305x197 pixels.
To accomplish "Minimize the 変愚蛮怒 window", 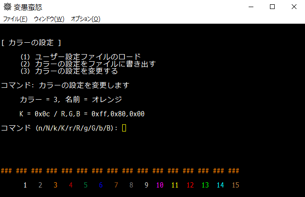I will pyautogui.click(x=251, y=7).
